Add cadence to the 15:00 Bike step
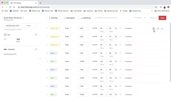The image size is (171, 97). pos(128,78)
